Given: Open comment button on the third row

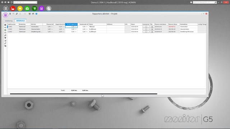Looking at the screenshot, I should (x=146, y=32).
